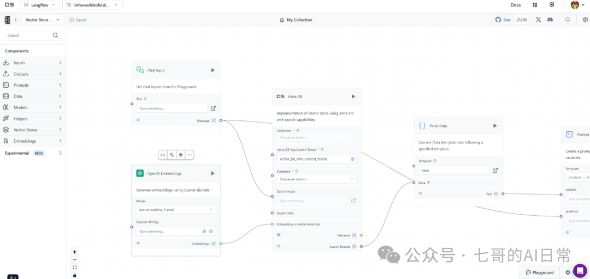Open the intheworldzofai organization dropdown

click(92, 5)
